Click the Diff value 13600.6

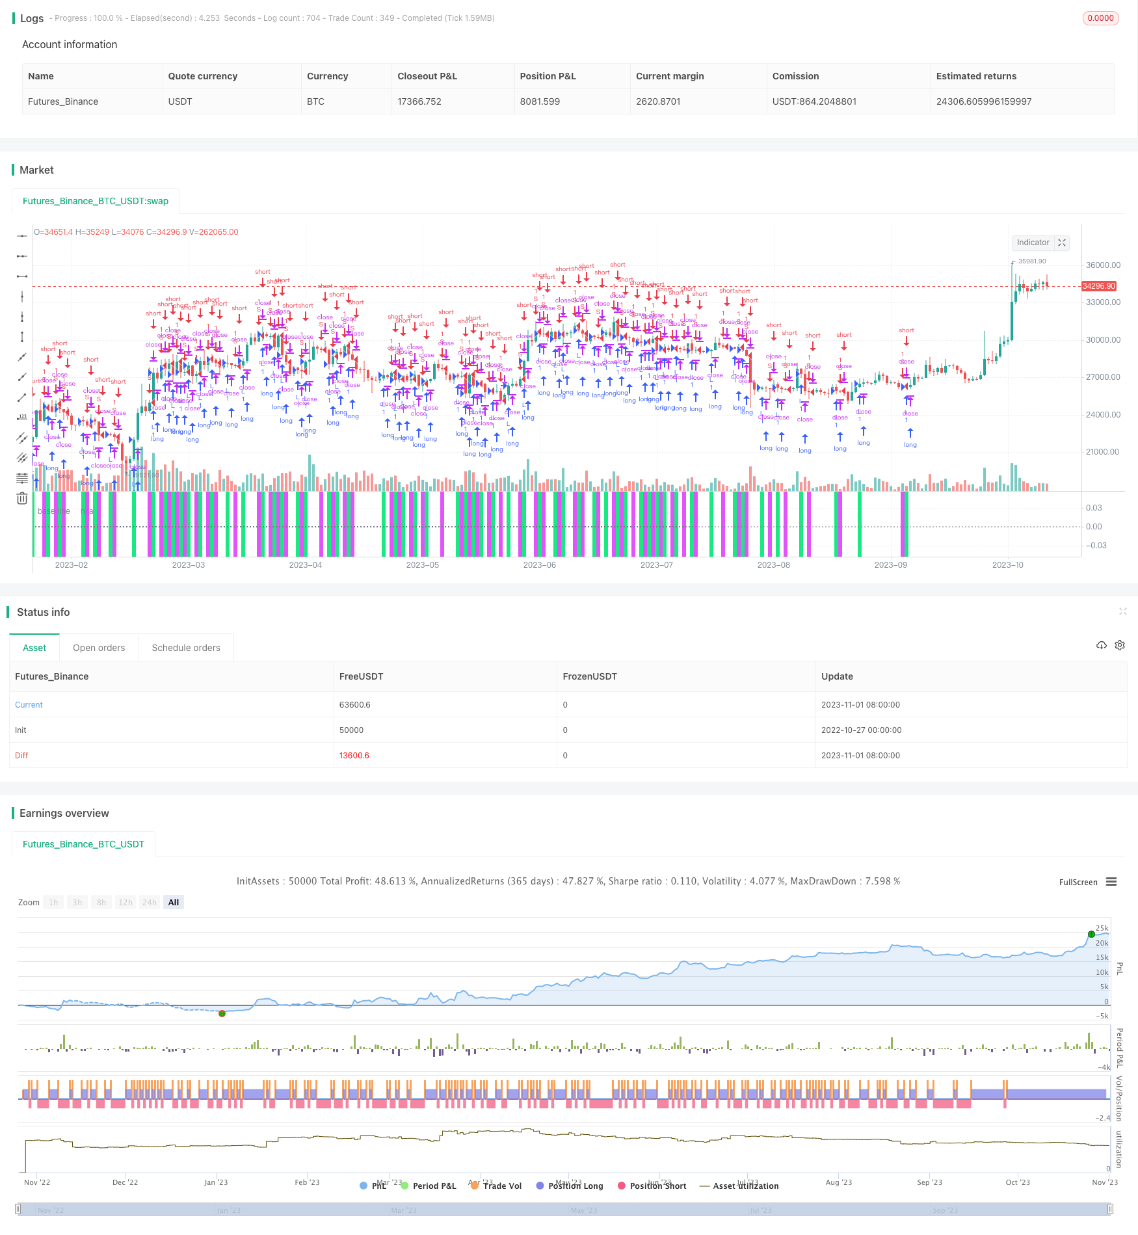point(354,756)
